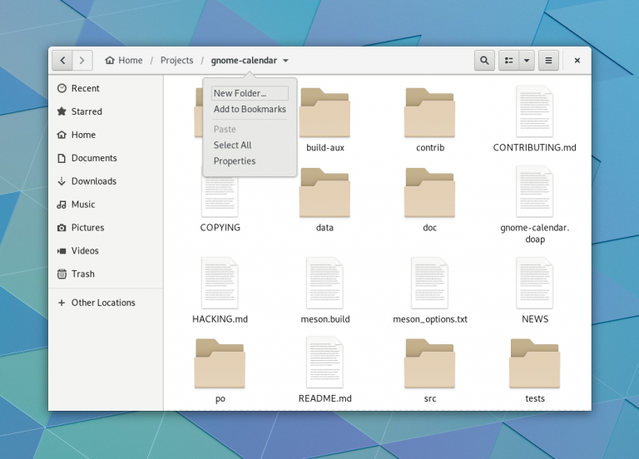
Task: Open Properties from the popup menu
Action: [x=250, y=160]
